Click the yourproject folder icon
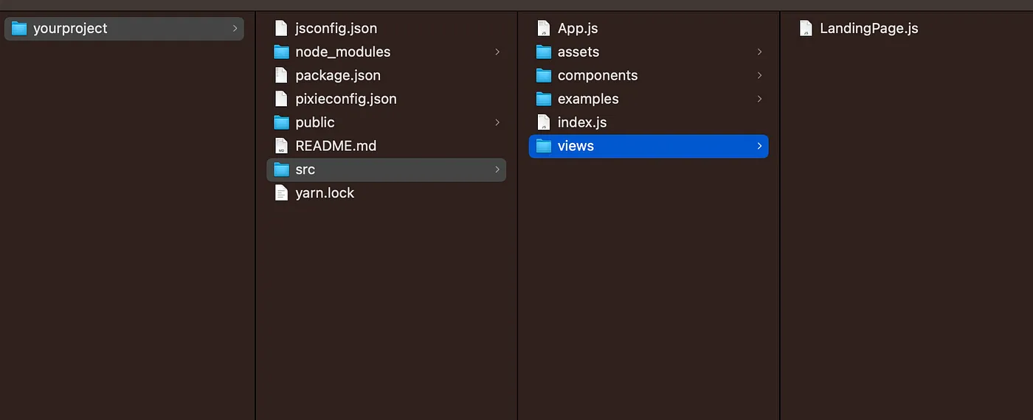 point(19,29)
